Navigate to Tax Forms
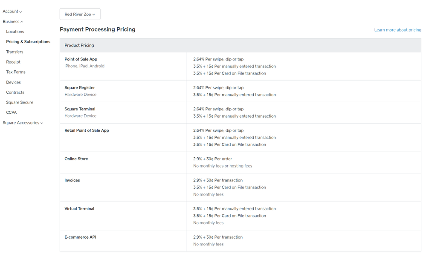Viewport: 426px width, 257px height. [x=15, y=72]
